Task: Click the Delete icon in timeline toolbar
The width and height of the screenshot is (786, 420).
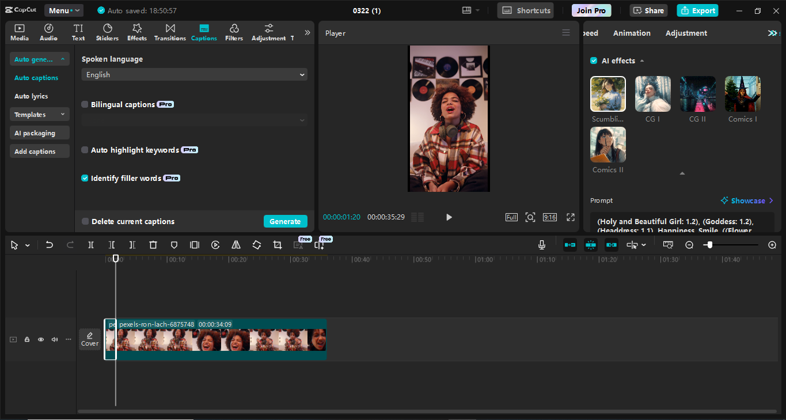Action: (153, 245)
